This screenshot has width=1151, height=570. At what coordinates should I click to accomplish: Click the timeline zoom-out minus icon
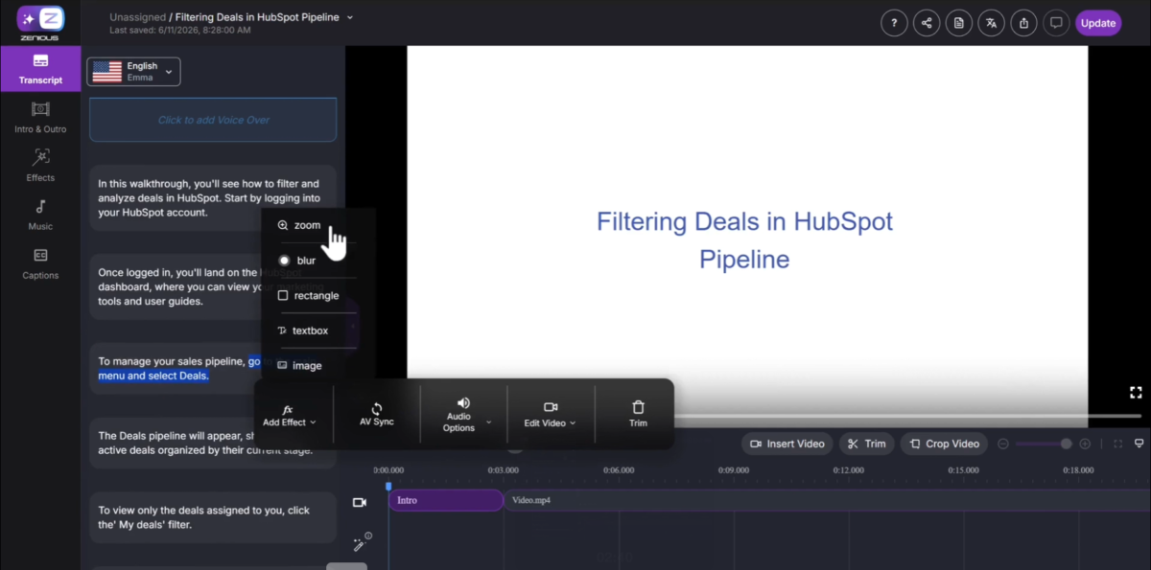click(x=1003, y=444)
